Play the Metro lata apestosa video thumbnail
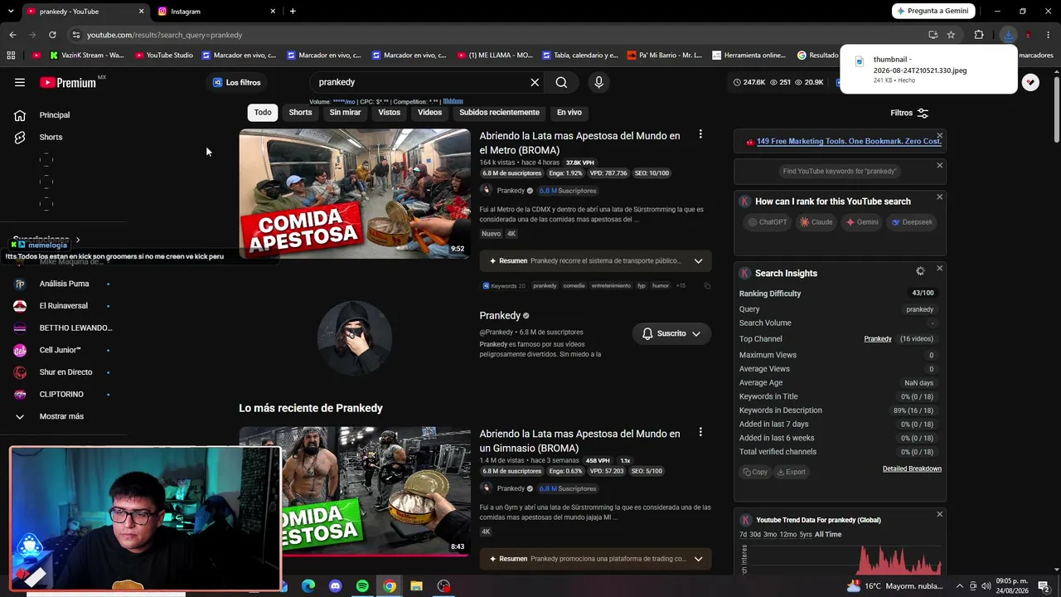Image resolution: width=1061 pixels, height=597 pixels. pyautogui.click(x=355, y=193)
